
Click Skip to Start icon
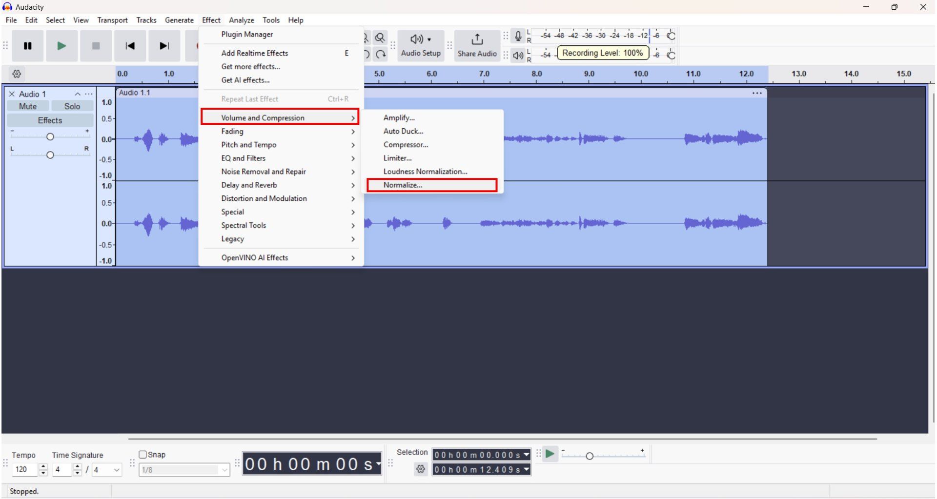[x=130, y=46]
